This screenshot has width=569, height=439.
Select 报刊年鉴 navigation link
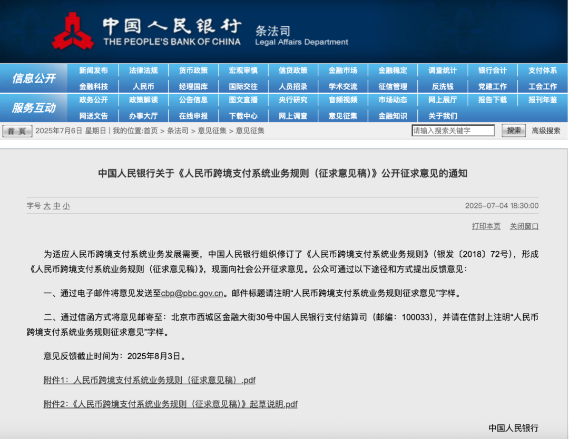[x=543, y=99]
